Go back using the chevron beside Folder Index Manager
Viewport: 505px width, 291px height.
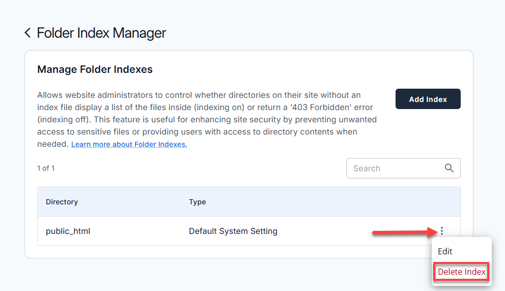click(27, 33)
